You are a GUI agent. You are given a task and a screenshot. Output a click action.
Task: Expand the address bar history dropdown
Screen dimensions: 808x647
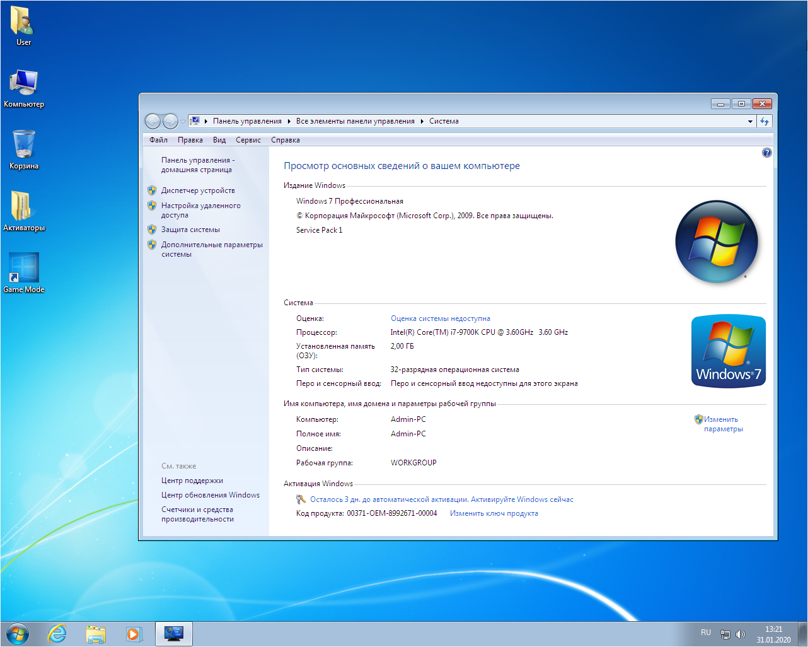point(750,121)
